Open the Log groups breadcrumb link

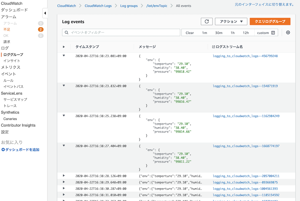pyautogui.click(x=129, y=6)
